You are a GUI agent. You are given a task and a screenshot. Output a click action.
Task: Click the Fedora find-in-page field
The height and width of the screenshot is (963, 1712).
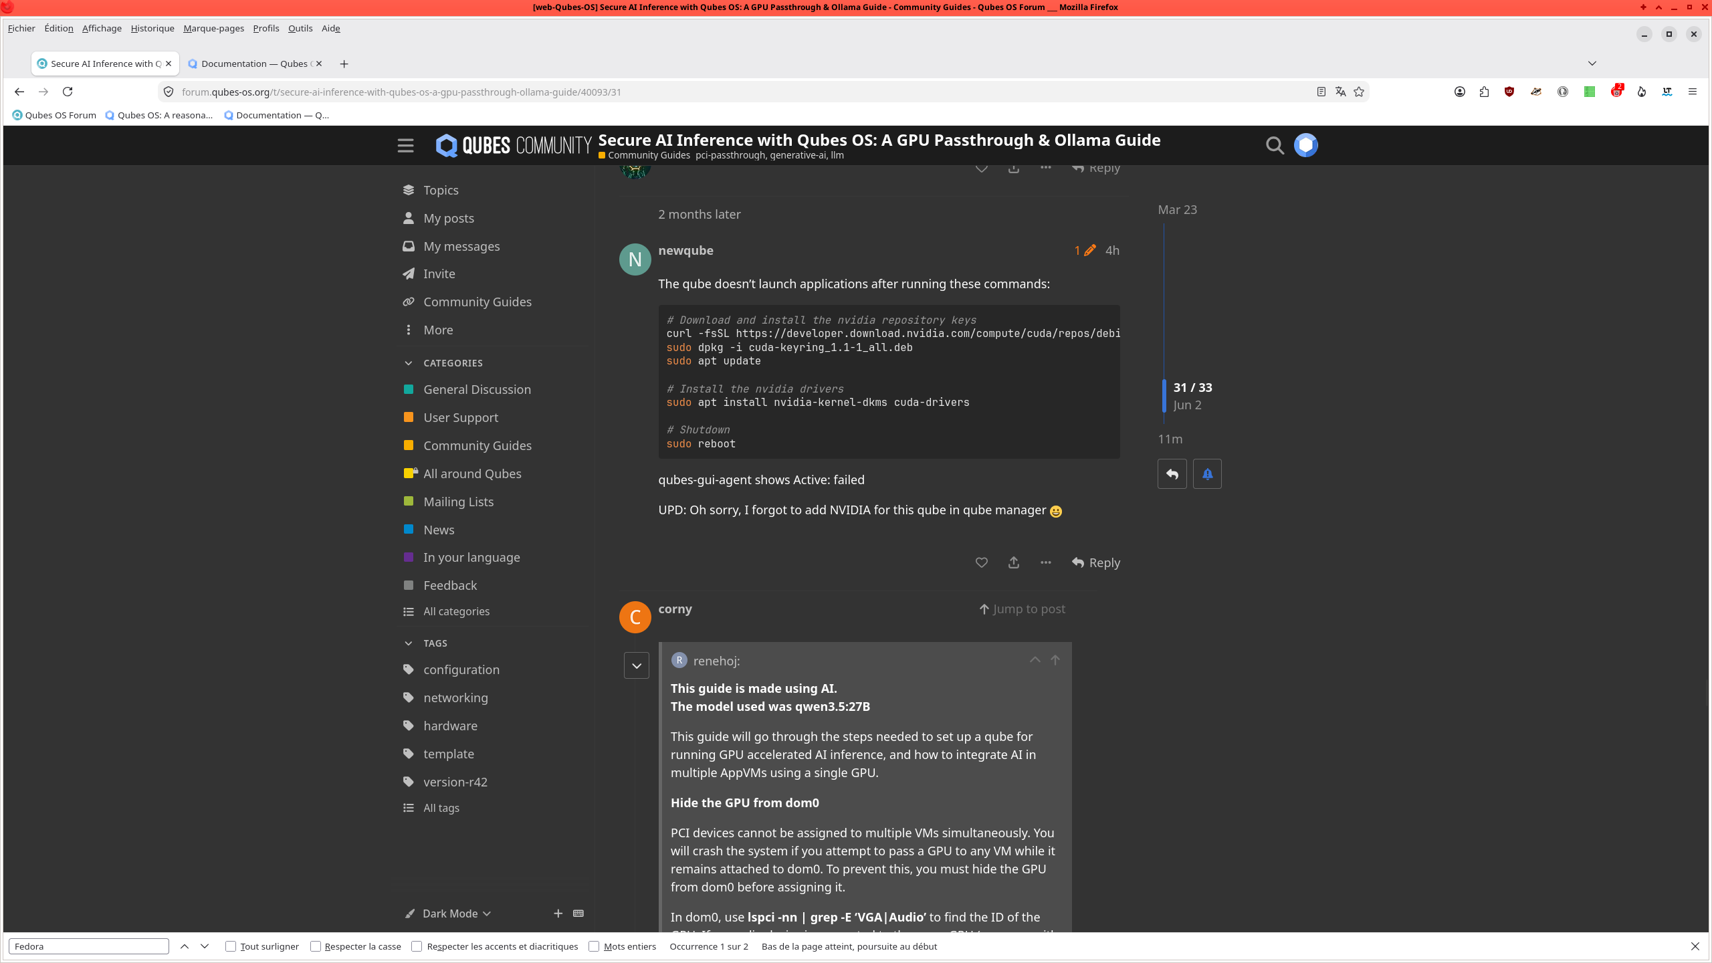(89, 946)
